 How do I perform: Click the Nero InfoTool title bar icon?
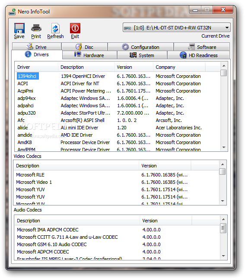[13, 12]
